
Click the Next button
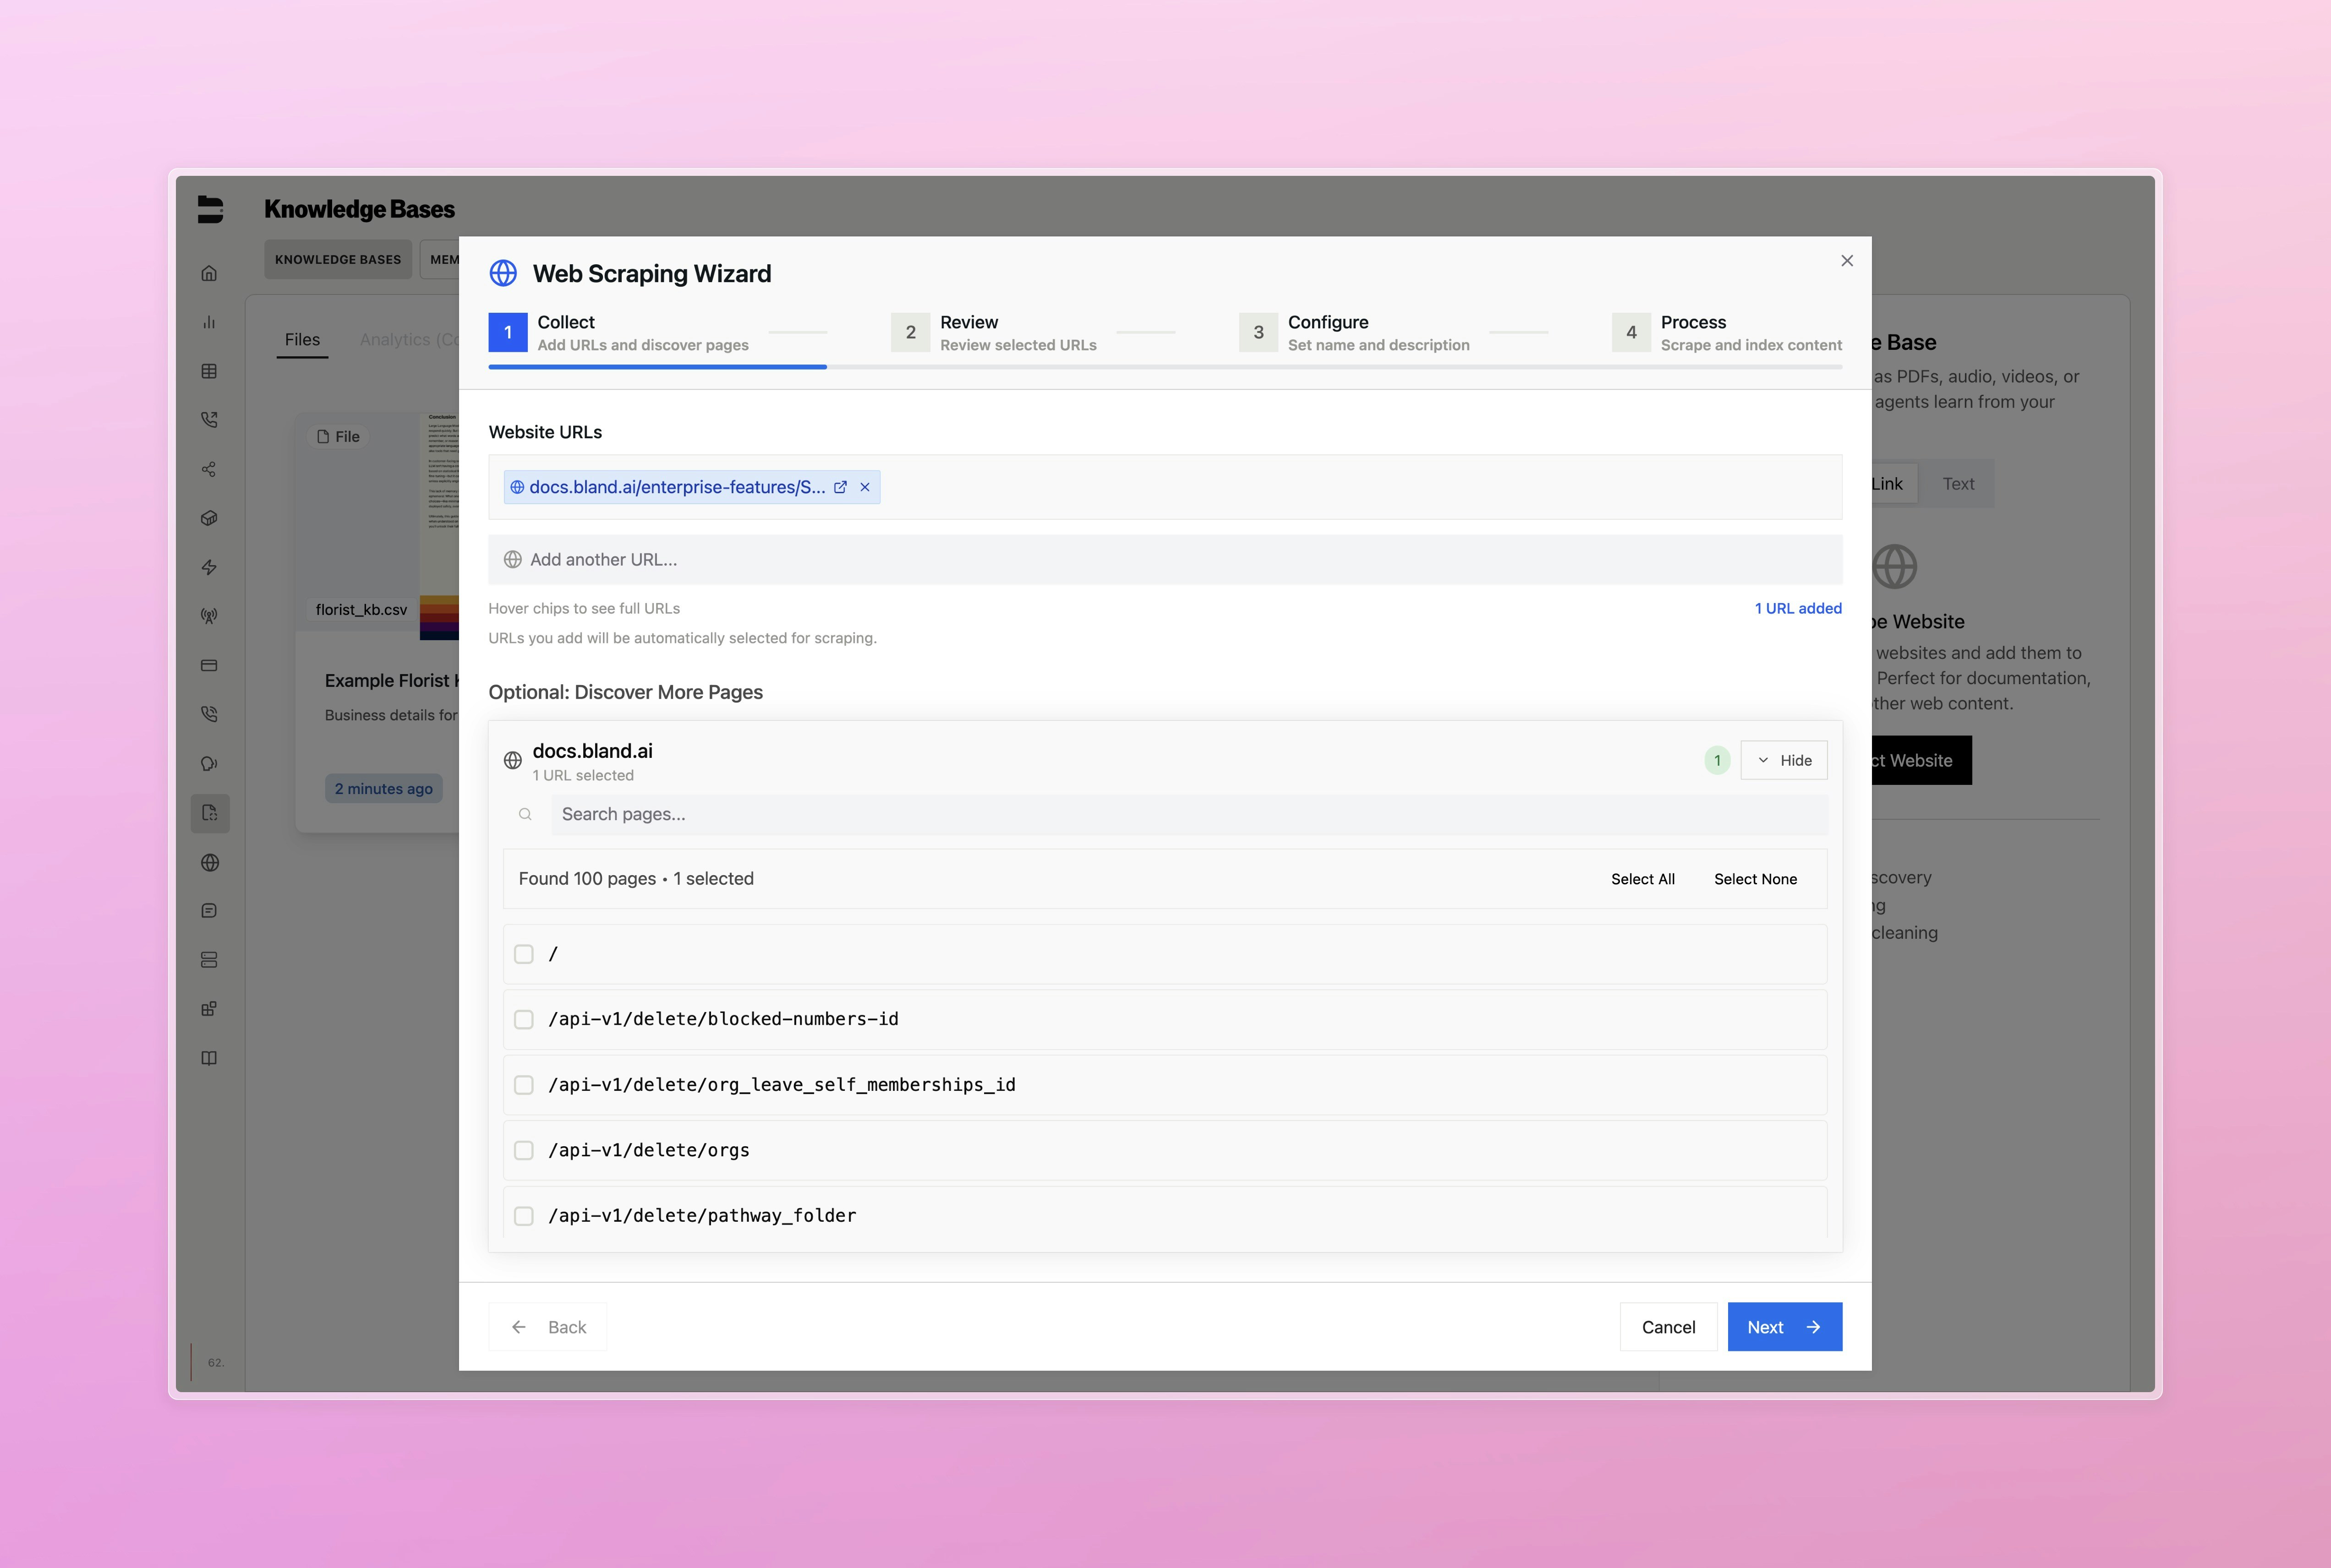pos(1784,1327)
